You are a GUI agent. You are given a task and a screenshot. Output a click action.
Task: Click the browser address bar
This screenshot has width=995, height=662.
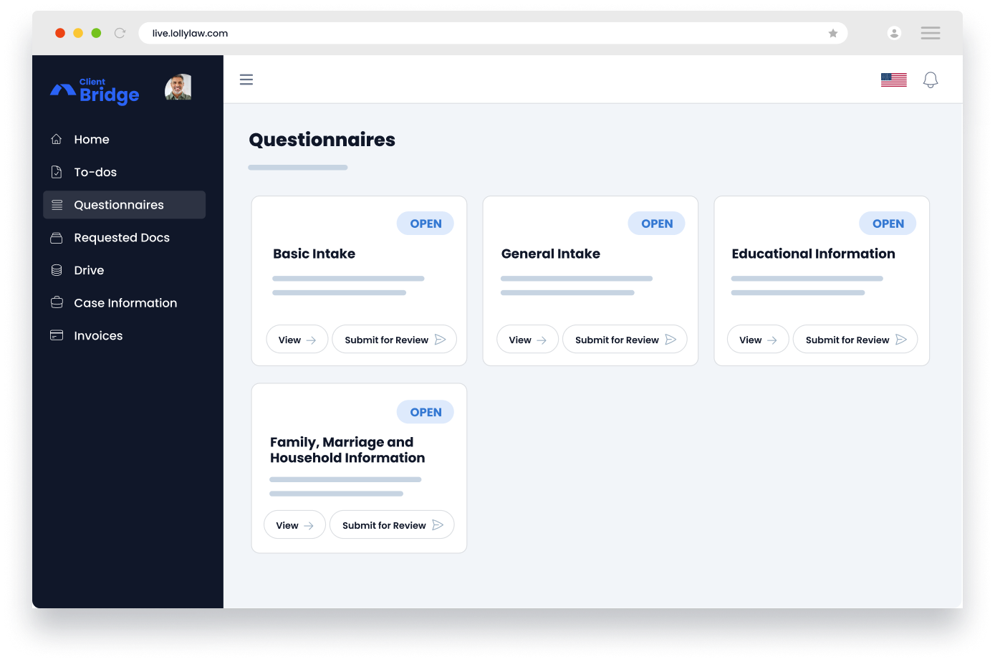tap(473, 34)
